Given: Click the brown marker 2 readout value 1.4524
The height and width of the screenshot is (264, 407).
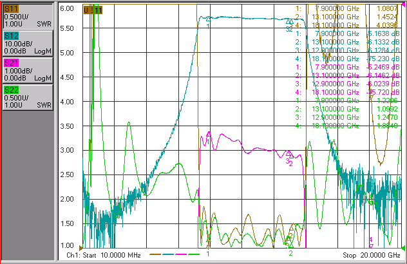Looking at the screenshot, I should tap(387, 17).
